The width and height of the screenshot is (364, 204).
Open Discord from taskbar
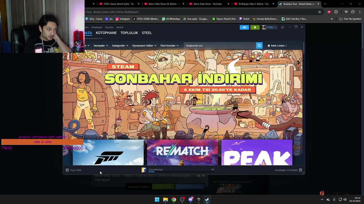pos(191,199)
